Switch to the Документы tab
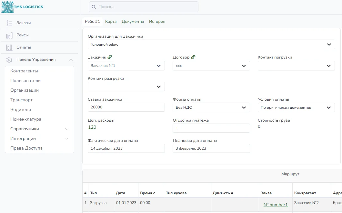The image size is (342, 213). [x=133, y=22]
